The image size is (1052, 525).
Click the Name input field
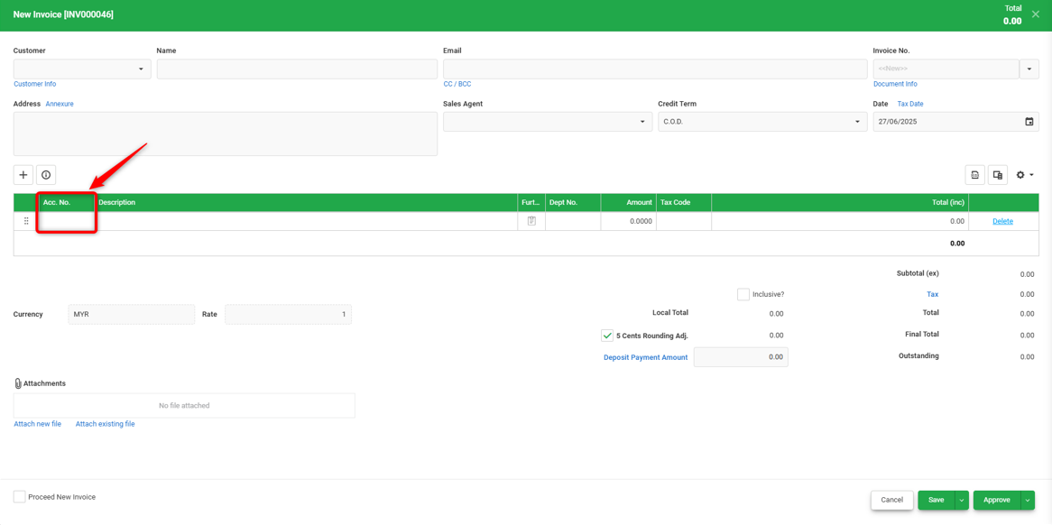point(297,69)
